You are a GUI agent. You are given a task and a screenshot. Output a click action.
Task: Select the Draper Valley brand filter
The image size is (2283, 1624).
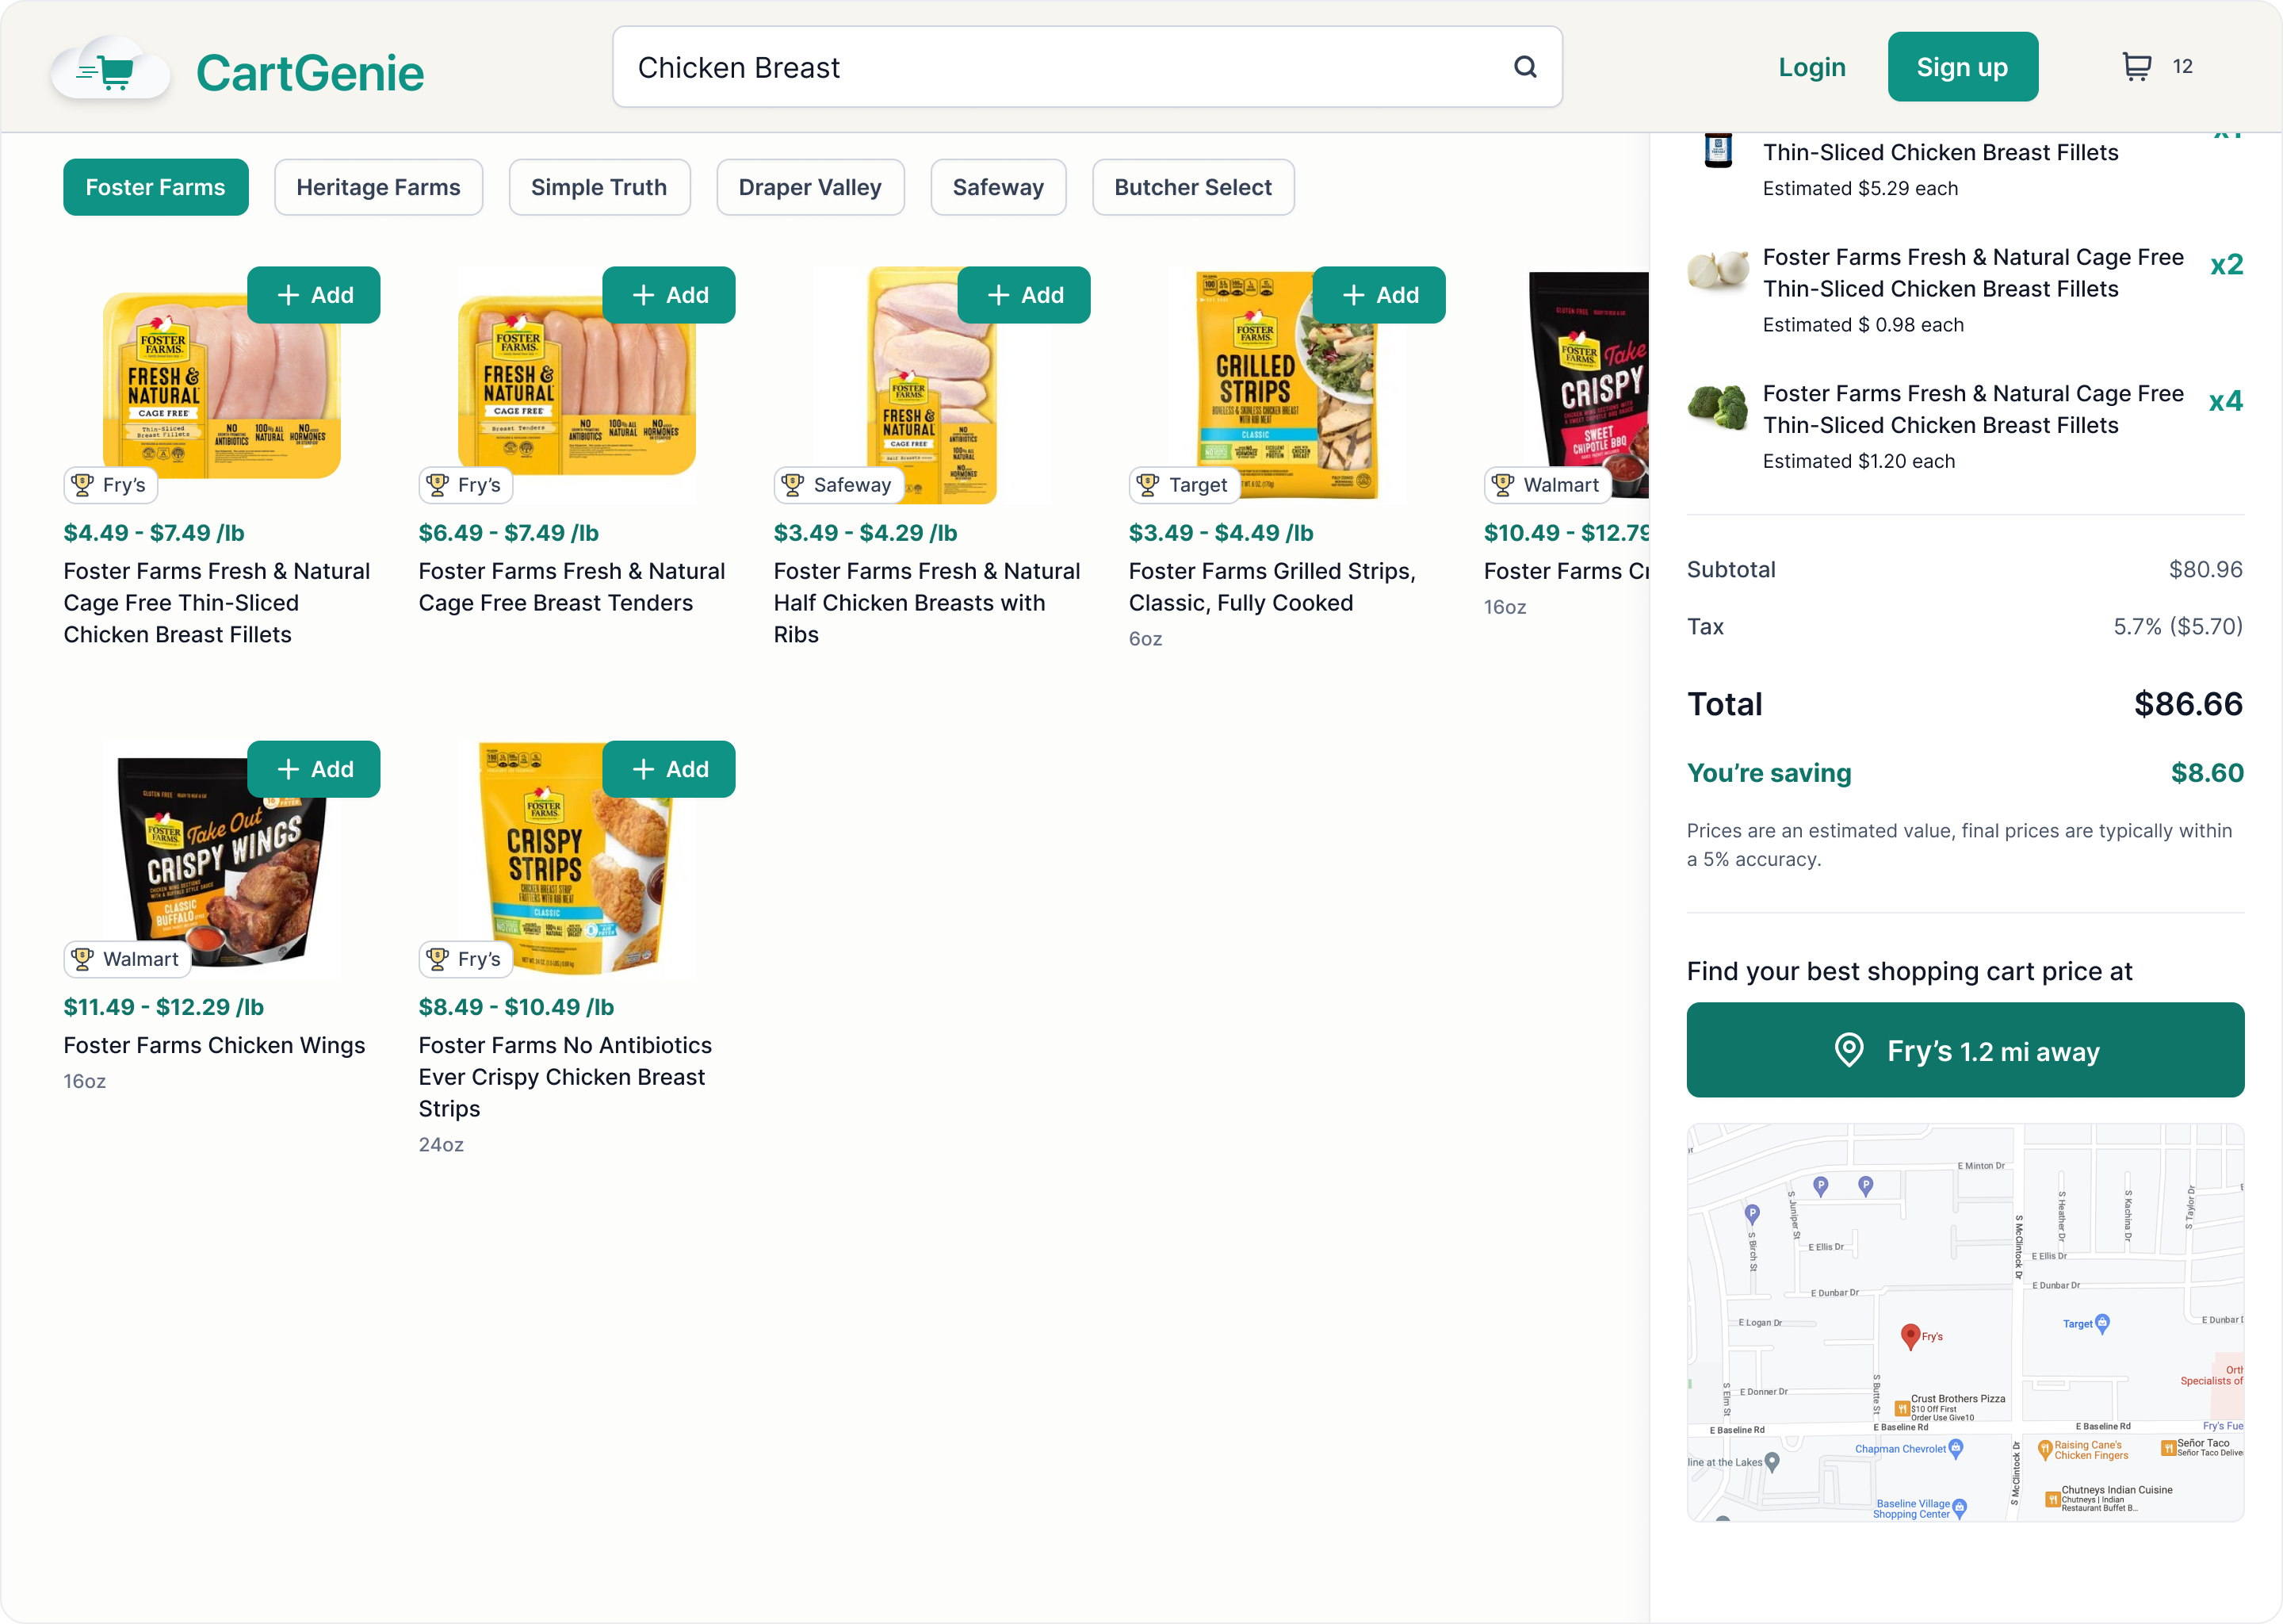(809, 187)
